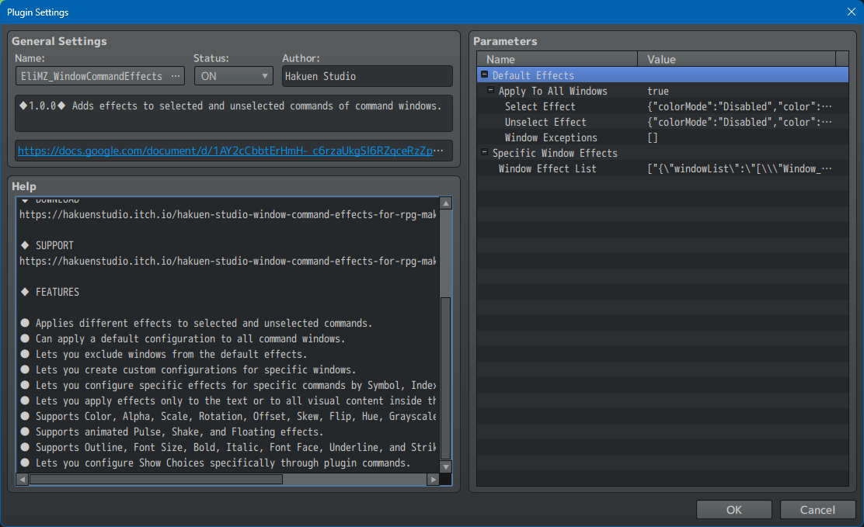The width and height of the screenshot is (864, 527).
Task: Open the docs.google.com documentation link
Action: tap(225, 151)
